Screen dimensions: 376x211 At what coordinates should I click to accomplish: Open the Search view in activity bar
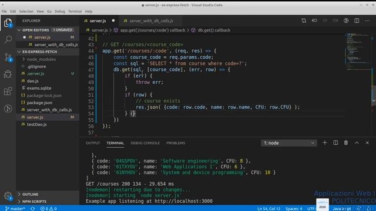point(8,39)
